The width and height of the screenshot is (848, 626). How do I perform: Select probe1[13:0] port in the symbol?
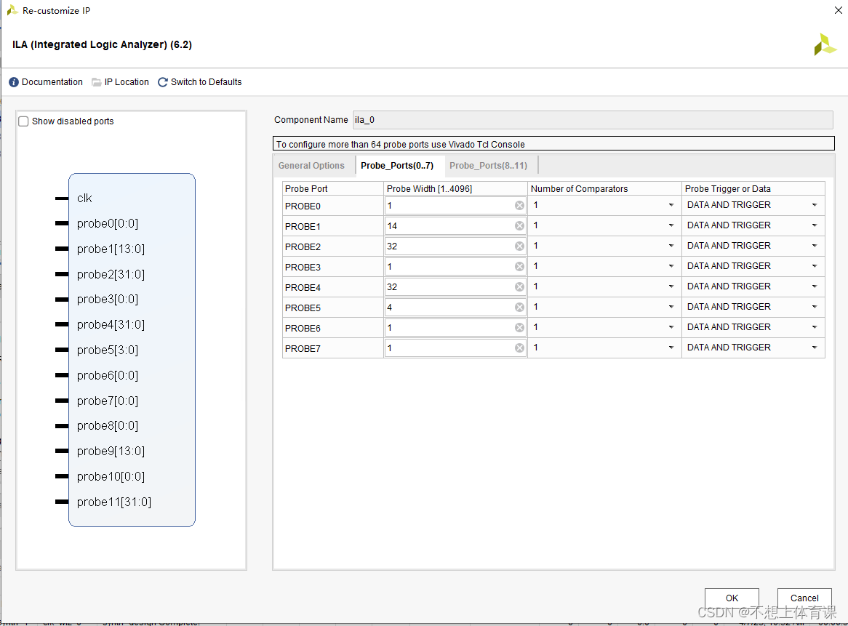[111, 249]
